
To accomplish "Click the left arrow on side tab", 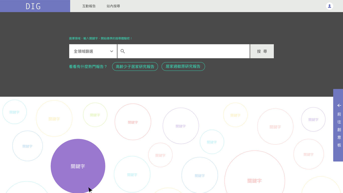I will (x=339, y=105).
